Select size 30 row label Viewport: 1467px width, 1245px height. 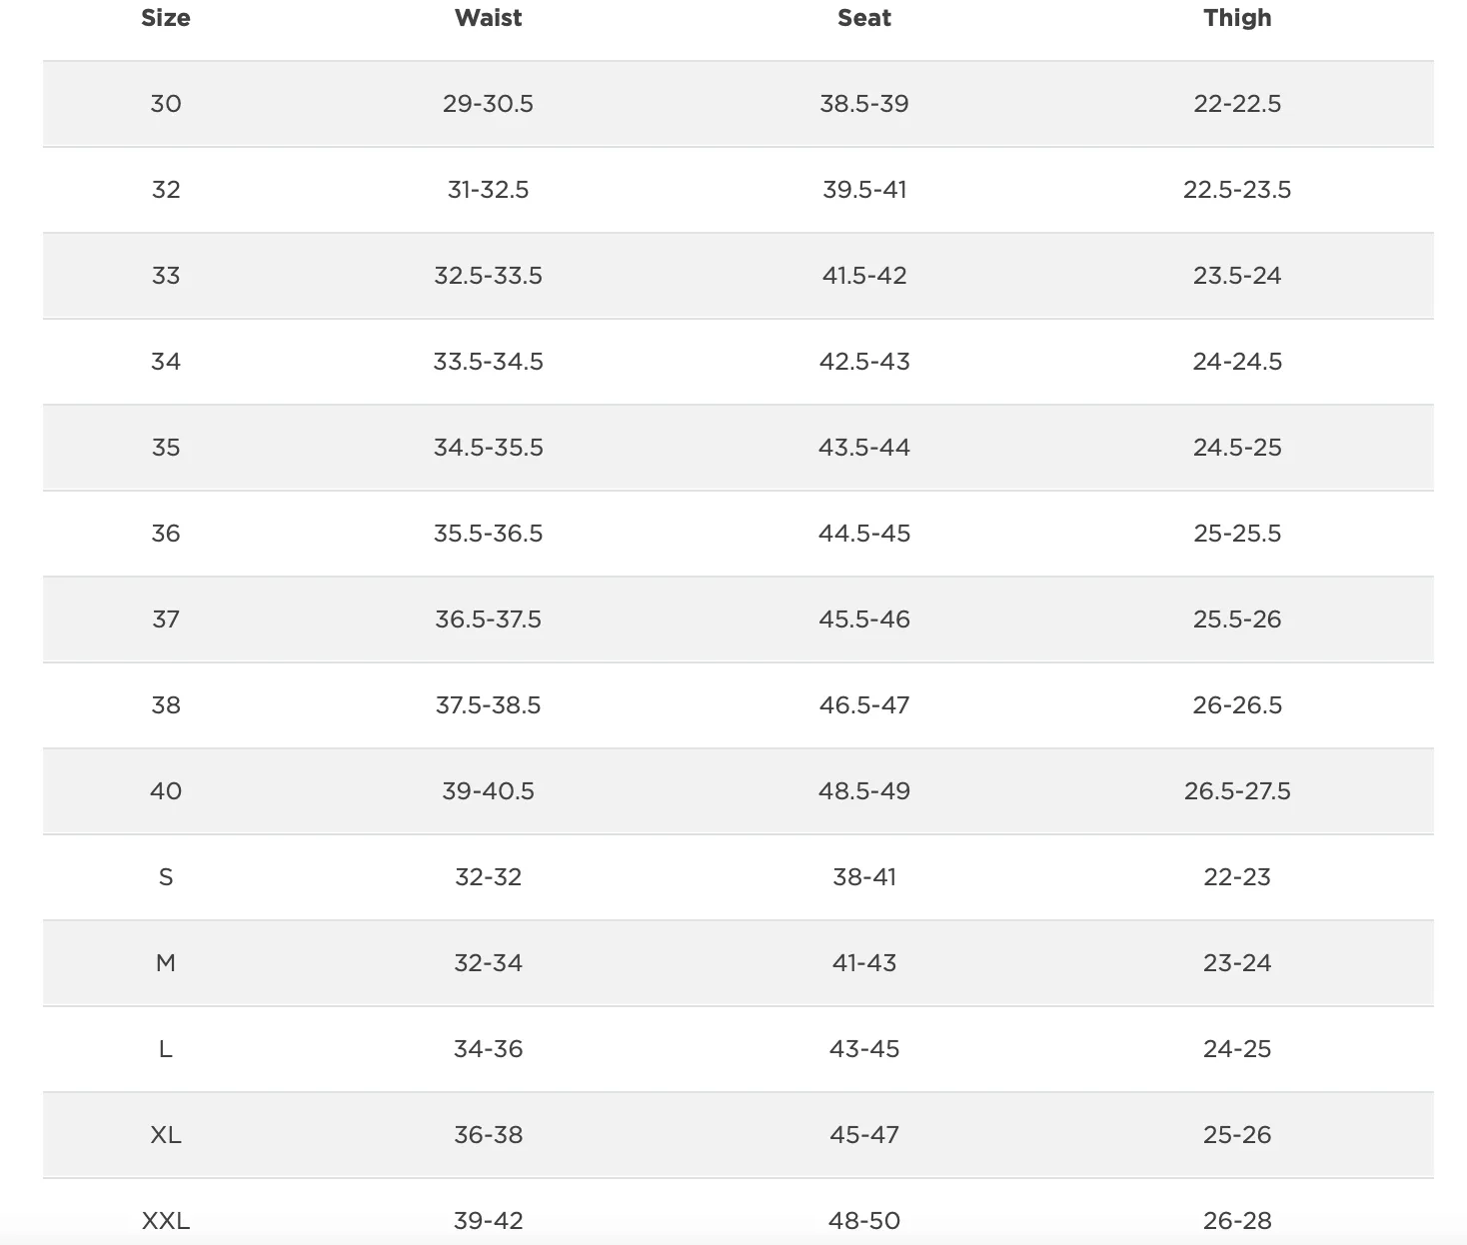tap(166, 104)
